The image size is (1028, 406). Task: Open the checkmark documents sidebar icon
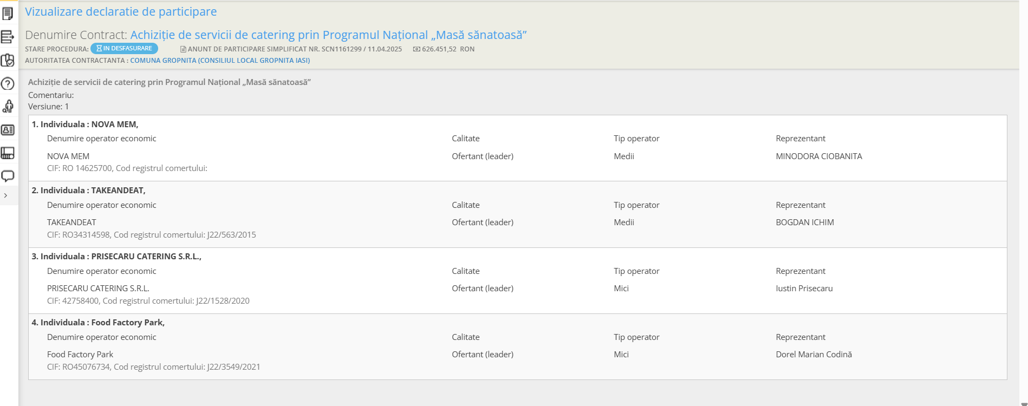(8, 60)
